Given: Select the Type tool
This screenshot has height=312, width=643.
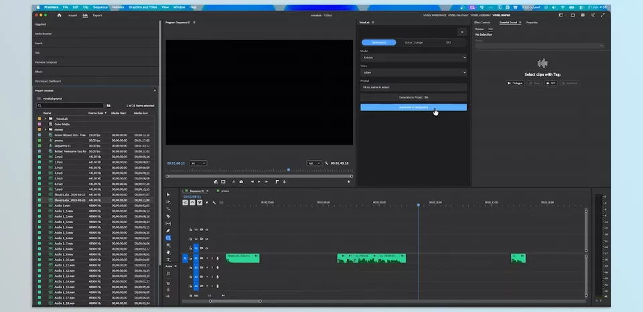Looking at the screenshot, I should click(x=168, y=260).
